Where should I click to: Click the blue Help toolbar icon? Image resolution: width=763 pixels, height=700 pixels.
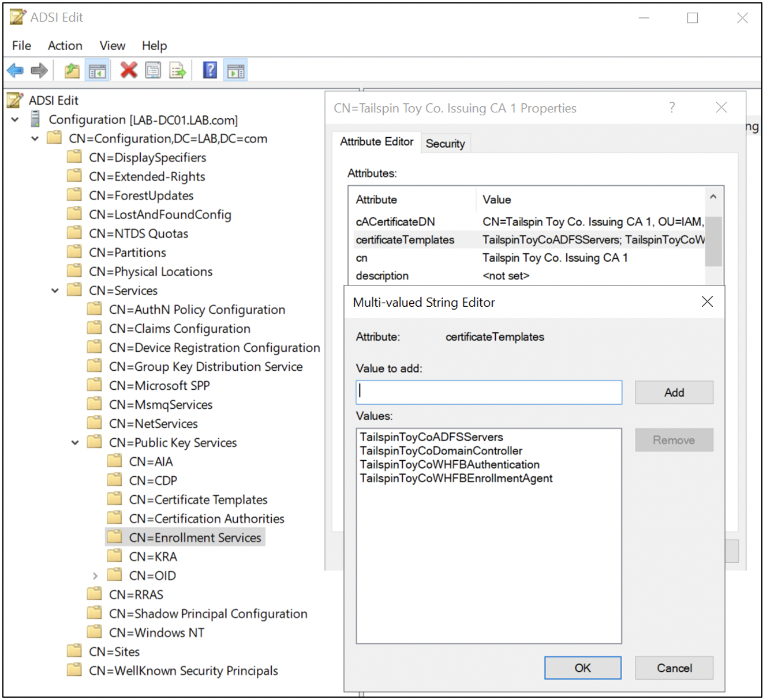(x=210, y=70)
